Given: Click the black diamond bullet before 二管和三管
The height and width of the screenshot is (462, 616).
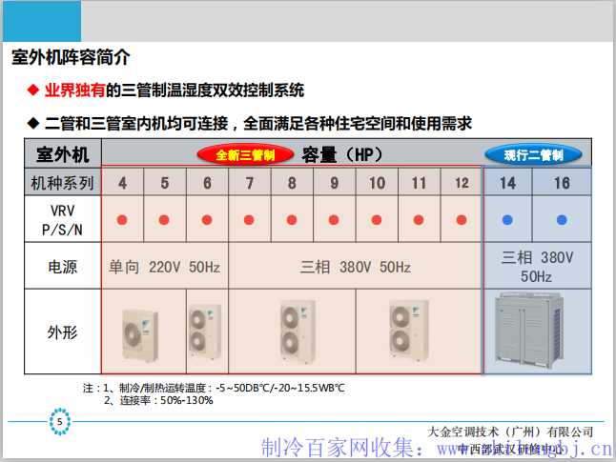Looking at the screenshot, I should 31,124.
